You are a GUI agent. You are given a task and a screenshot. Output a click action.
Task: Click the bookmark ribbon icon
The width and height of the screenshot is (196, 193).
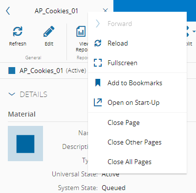click(98, 83)
